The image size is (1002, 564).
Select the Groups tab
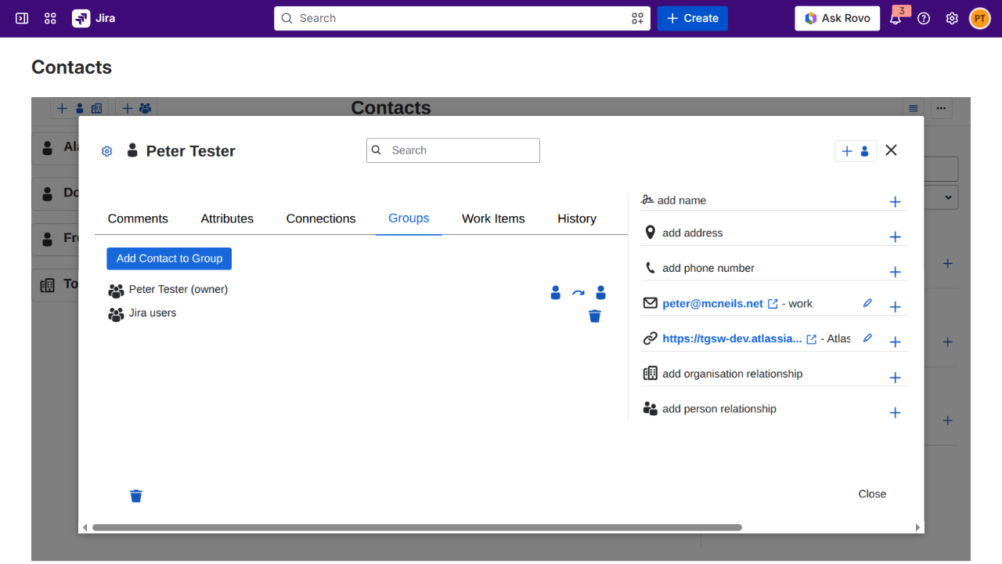(409, 219)
